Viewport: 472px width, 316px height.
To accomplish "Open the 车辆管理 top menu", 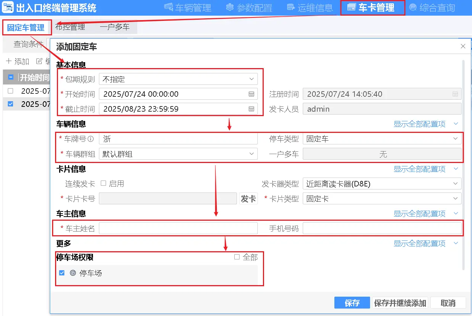I will coord(188,8).
